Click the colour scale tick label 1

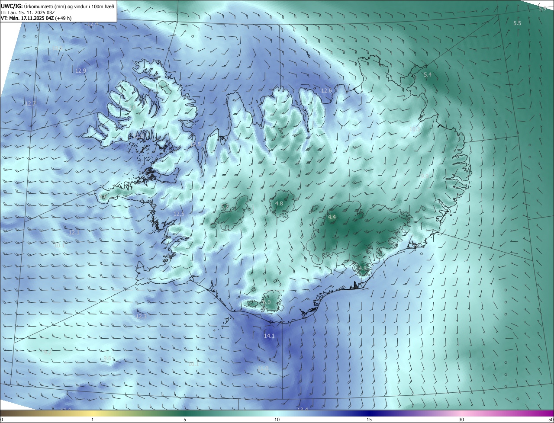[x=93, y=420]
